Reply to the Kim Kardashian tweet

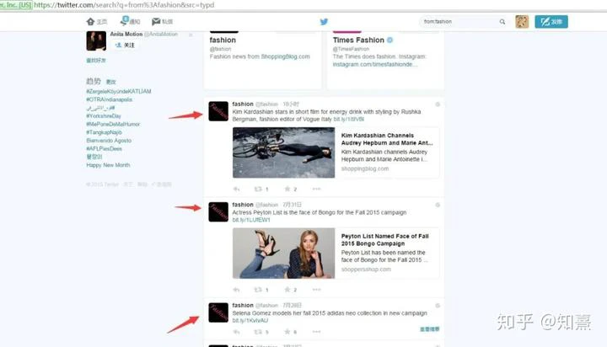237,190
